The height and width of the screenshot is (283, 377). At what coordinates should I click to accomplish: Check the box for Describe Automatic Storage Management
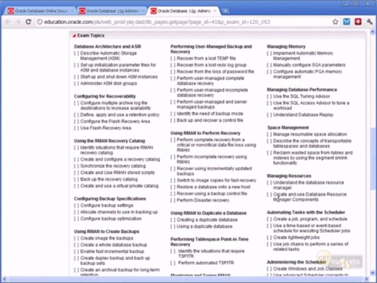[x=77, y=53]
